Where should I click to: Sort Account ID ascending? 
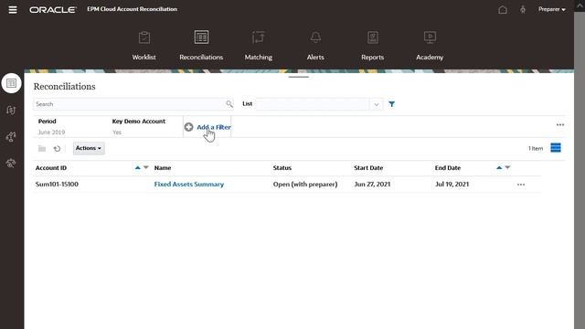coord(138,168)
